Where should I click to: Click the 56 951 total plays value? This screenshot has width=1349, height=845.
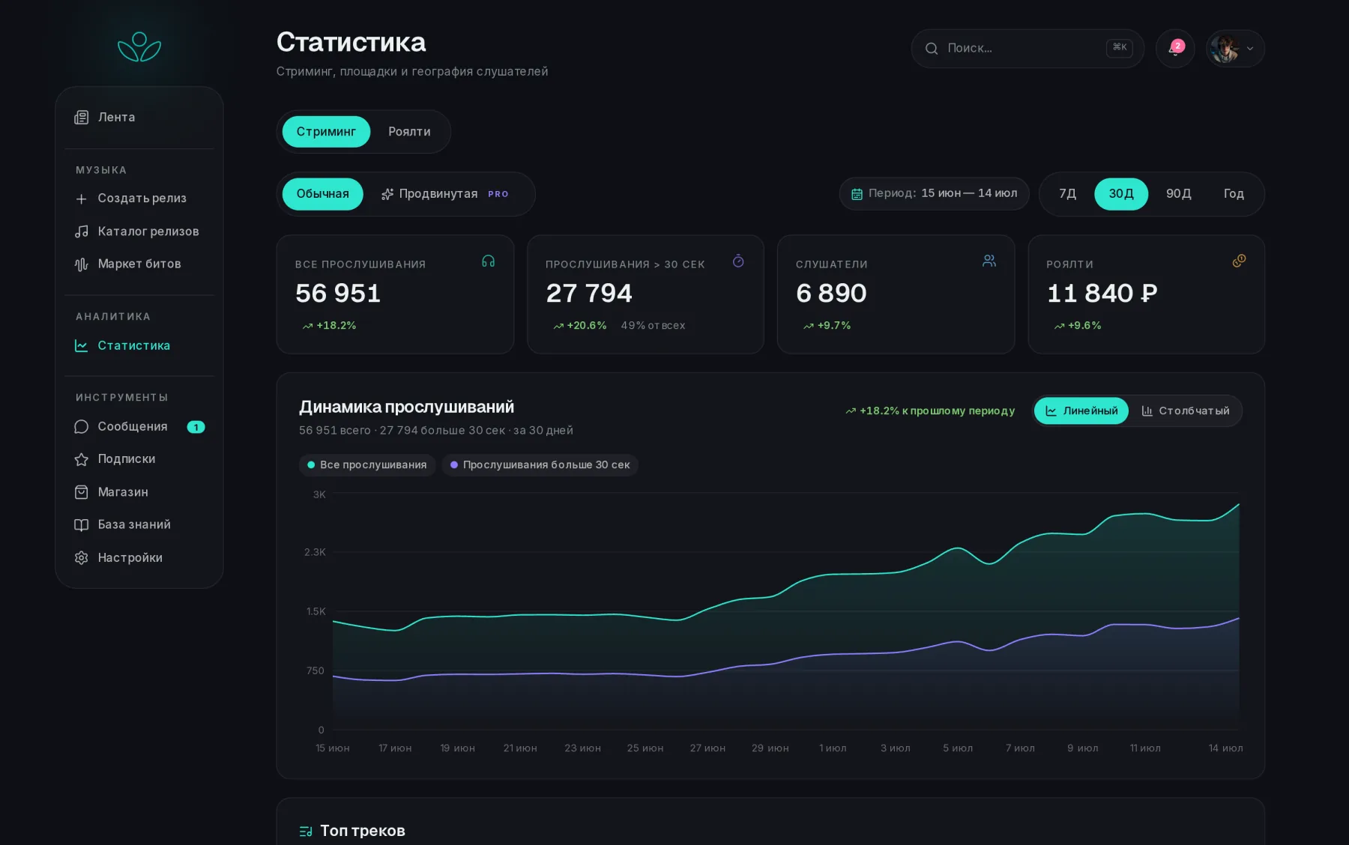338,293
